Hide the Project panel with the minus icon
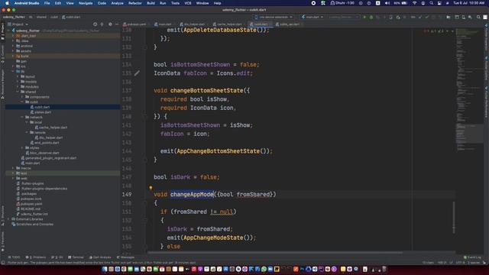Image resolution: width=489 pixels, height=275 pixels. click(x=117, y=24)
